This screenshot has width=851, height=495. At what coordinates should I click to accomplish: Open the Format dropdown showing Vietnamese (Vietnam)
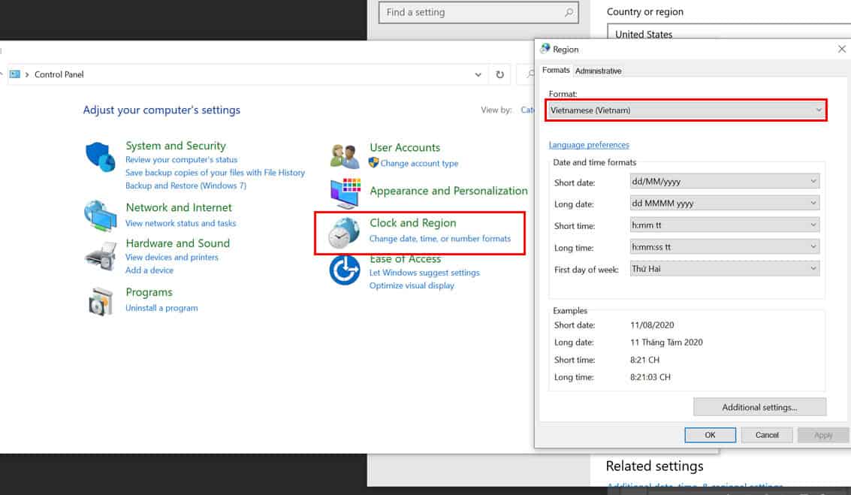coord(686,110)
